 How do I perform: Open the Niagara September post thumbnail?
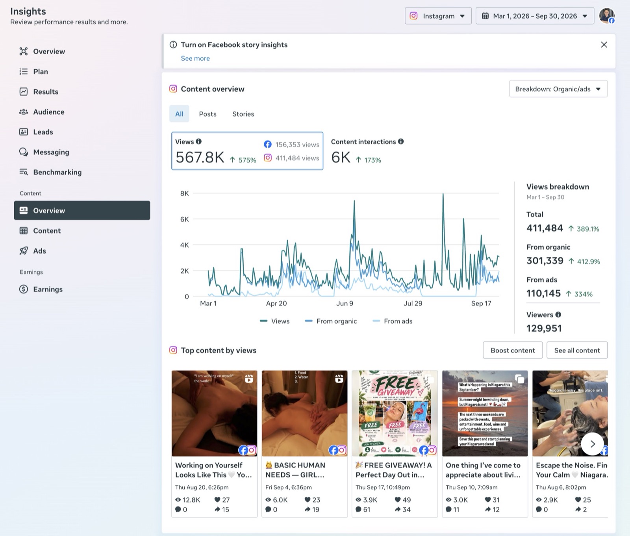485,414
